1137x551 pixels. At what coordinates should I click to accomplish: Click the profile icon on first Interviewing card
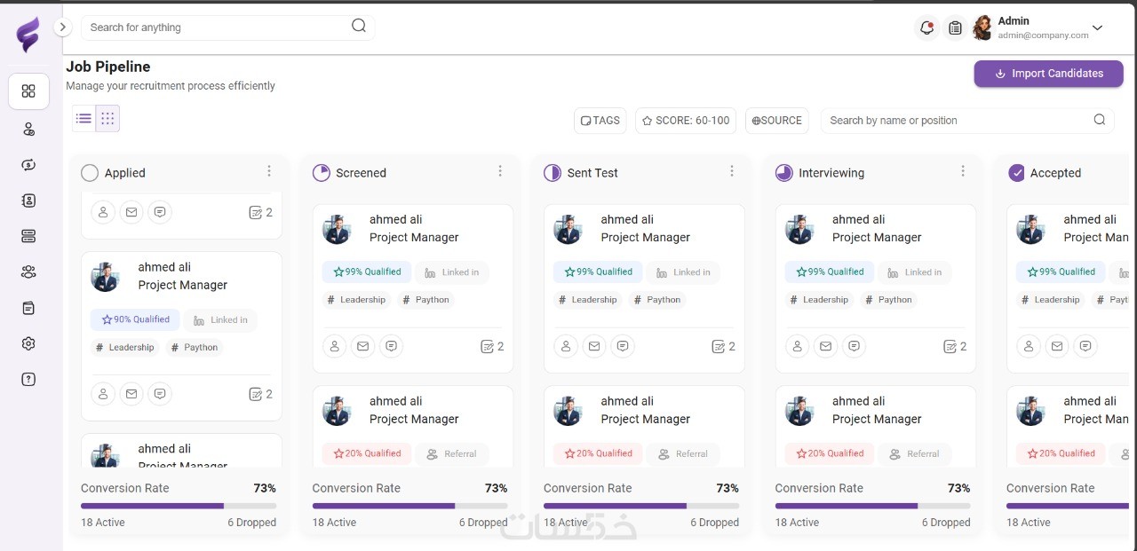click(798, 346)
